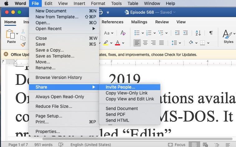Activate the Format Painter brush icon
This screenshot has height=147, width=236.
pos(23,44)
